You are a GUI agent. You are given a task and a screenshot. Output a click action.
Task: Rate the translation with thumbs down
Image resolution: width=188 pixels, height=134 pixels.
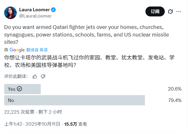coord(43,76)
